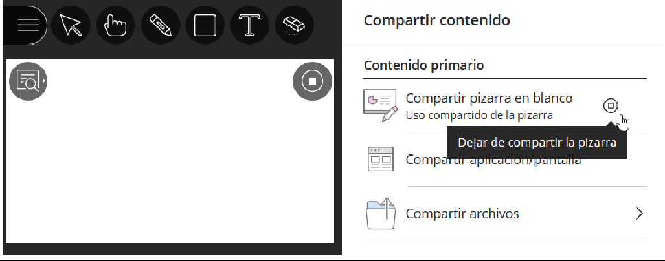Select the arrow selection tool
This screenshot has height=261, width=665.
[71, 26]
